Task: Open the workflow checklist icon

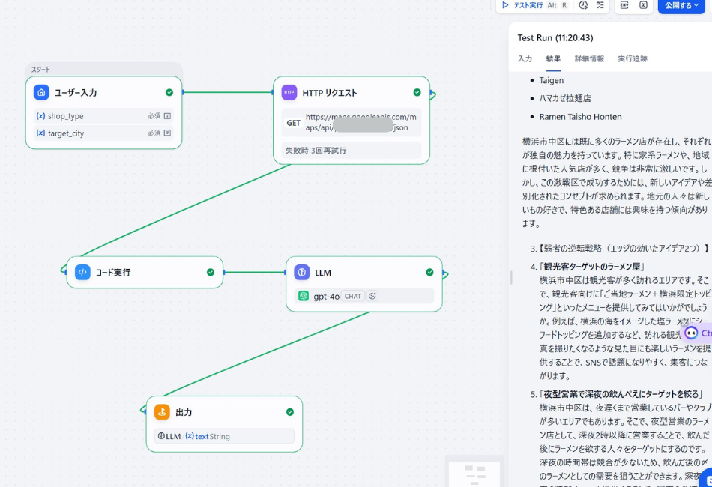Action: [x=600, y=6]
